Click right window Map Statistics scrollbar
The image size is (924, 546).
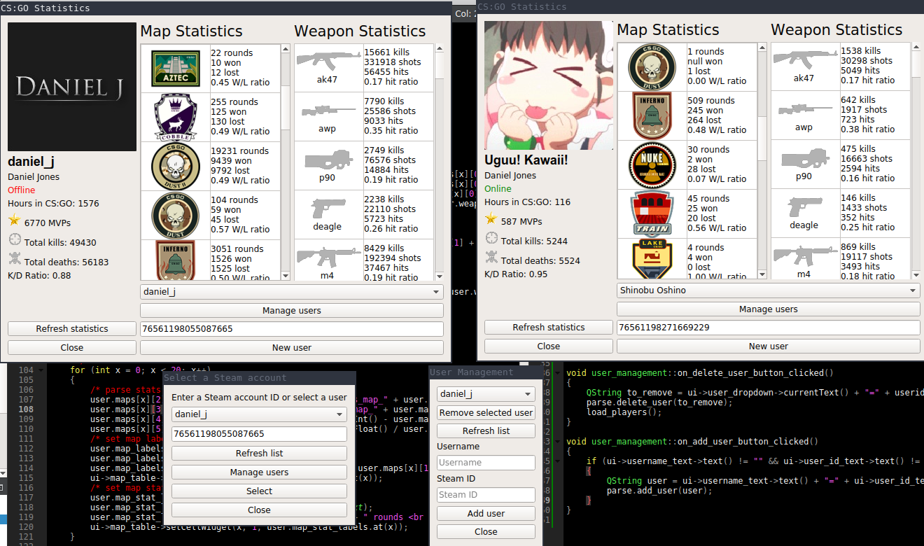point(762,161)
